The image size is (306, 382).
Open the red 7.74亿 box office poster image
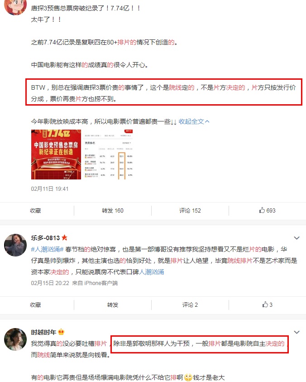[x=56, y=155]
